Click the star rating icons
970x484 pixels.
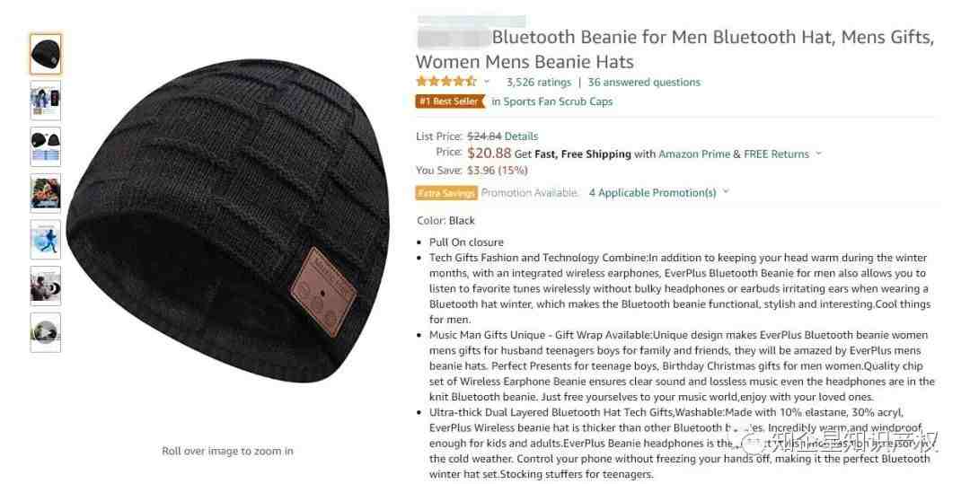tap(446, 82)
